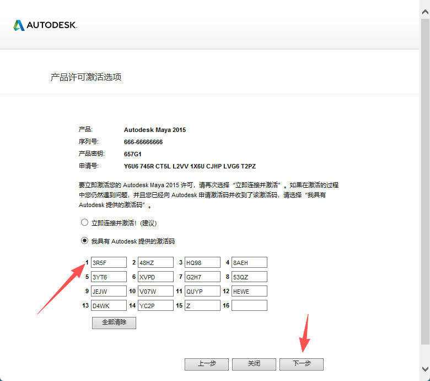
Task: Select '我具有 Autodesk 提供的激活码' radio option
Action: [84, 241]
